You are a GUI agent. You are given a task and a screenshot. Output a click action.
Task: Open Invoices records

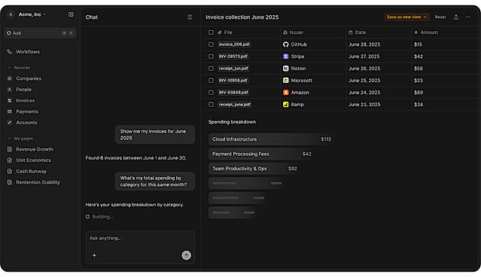[25, 101]
